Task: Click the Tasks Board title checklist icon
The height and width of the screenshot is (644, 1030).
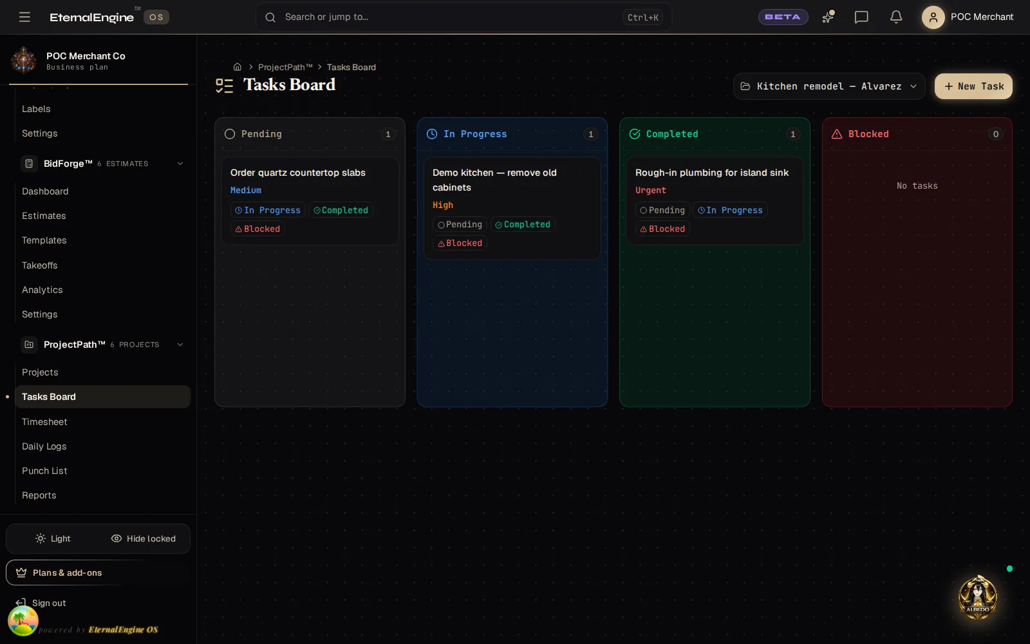Action: point(225,86)
